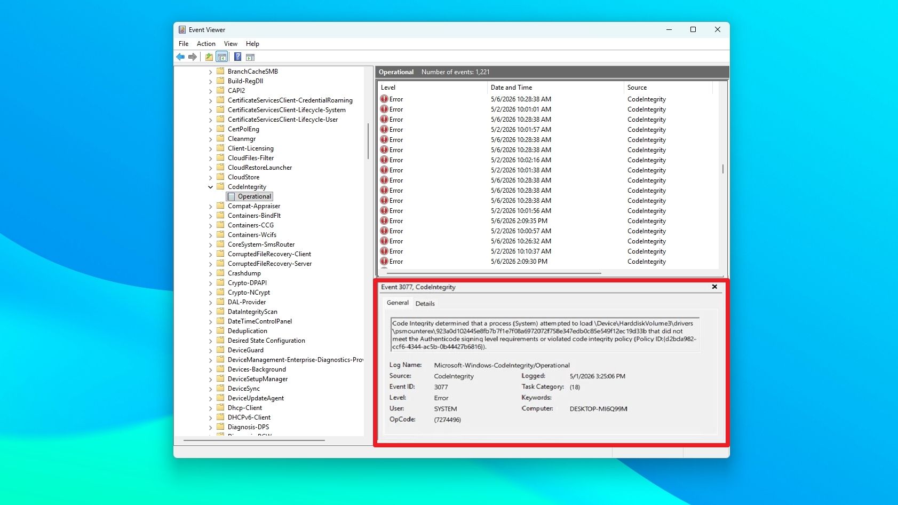Viewport: 898px width, 505px height.
Task: Select DeviceUpdateAgent in the tree
Action: point(256,398)
